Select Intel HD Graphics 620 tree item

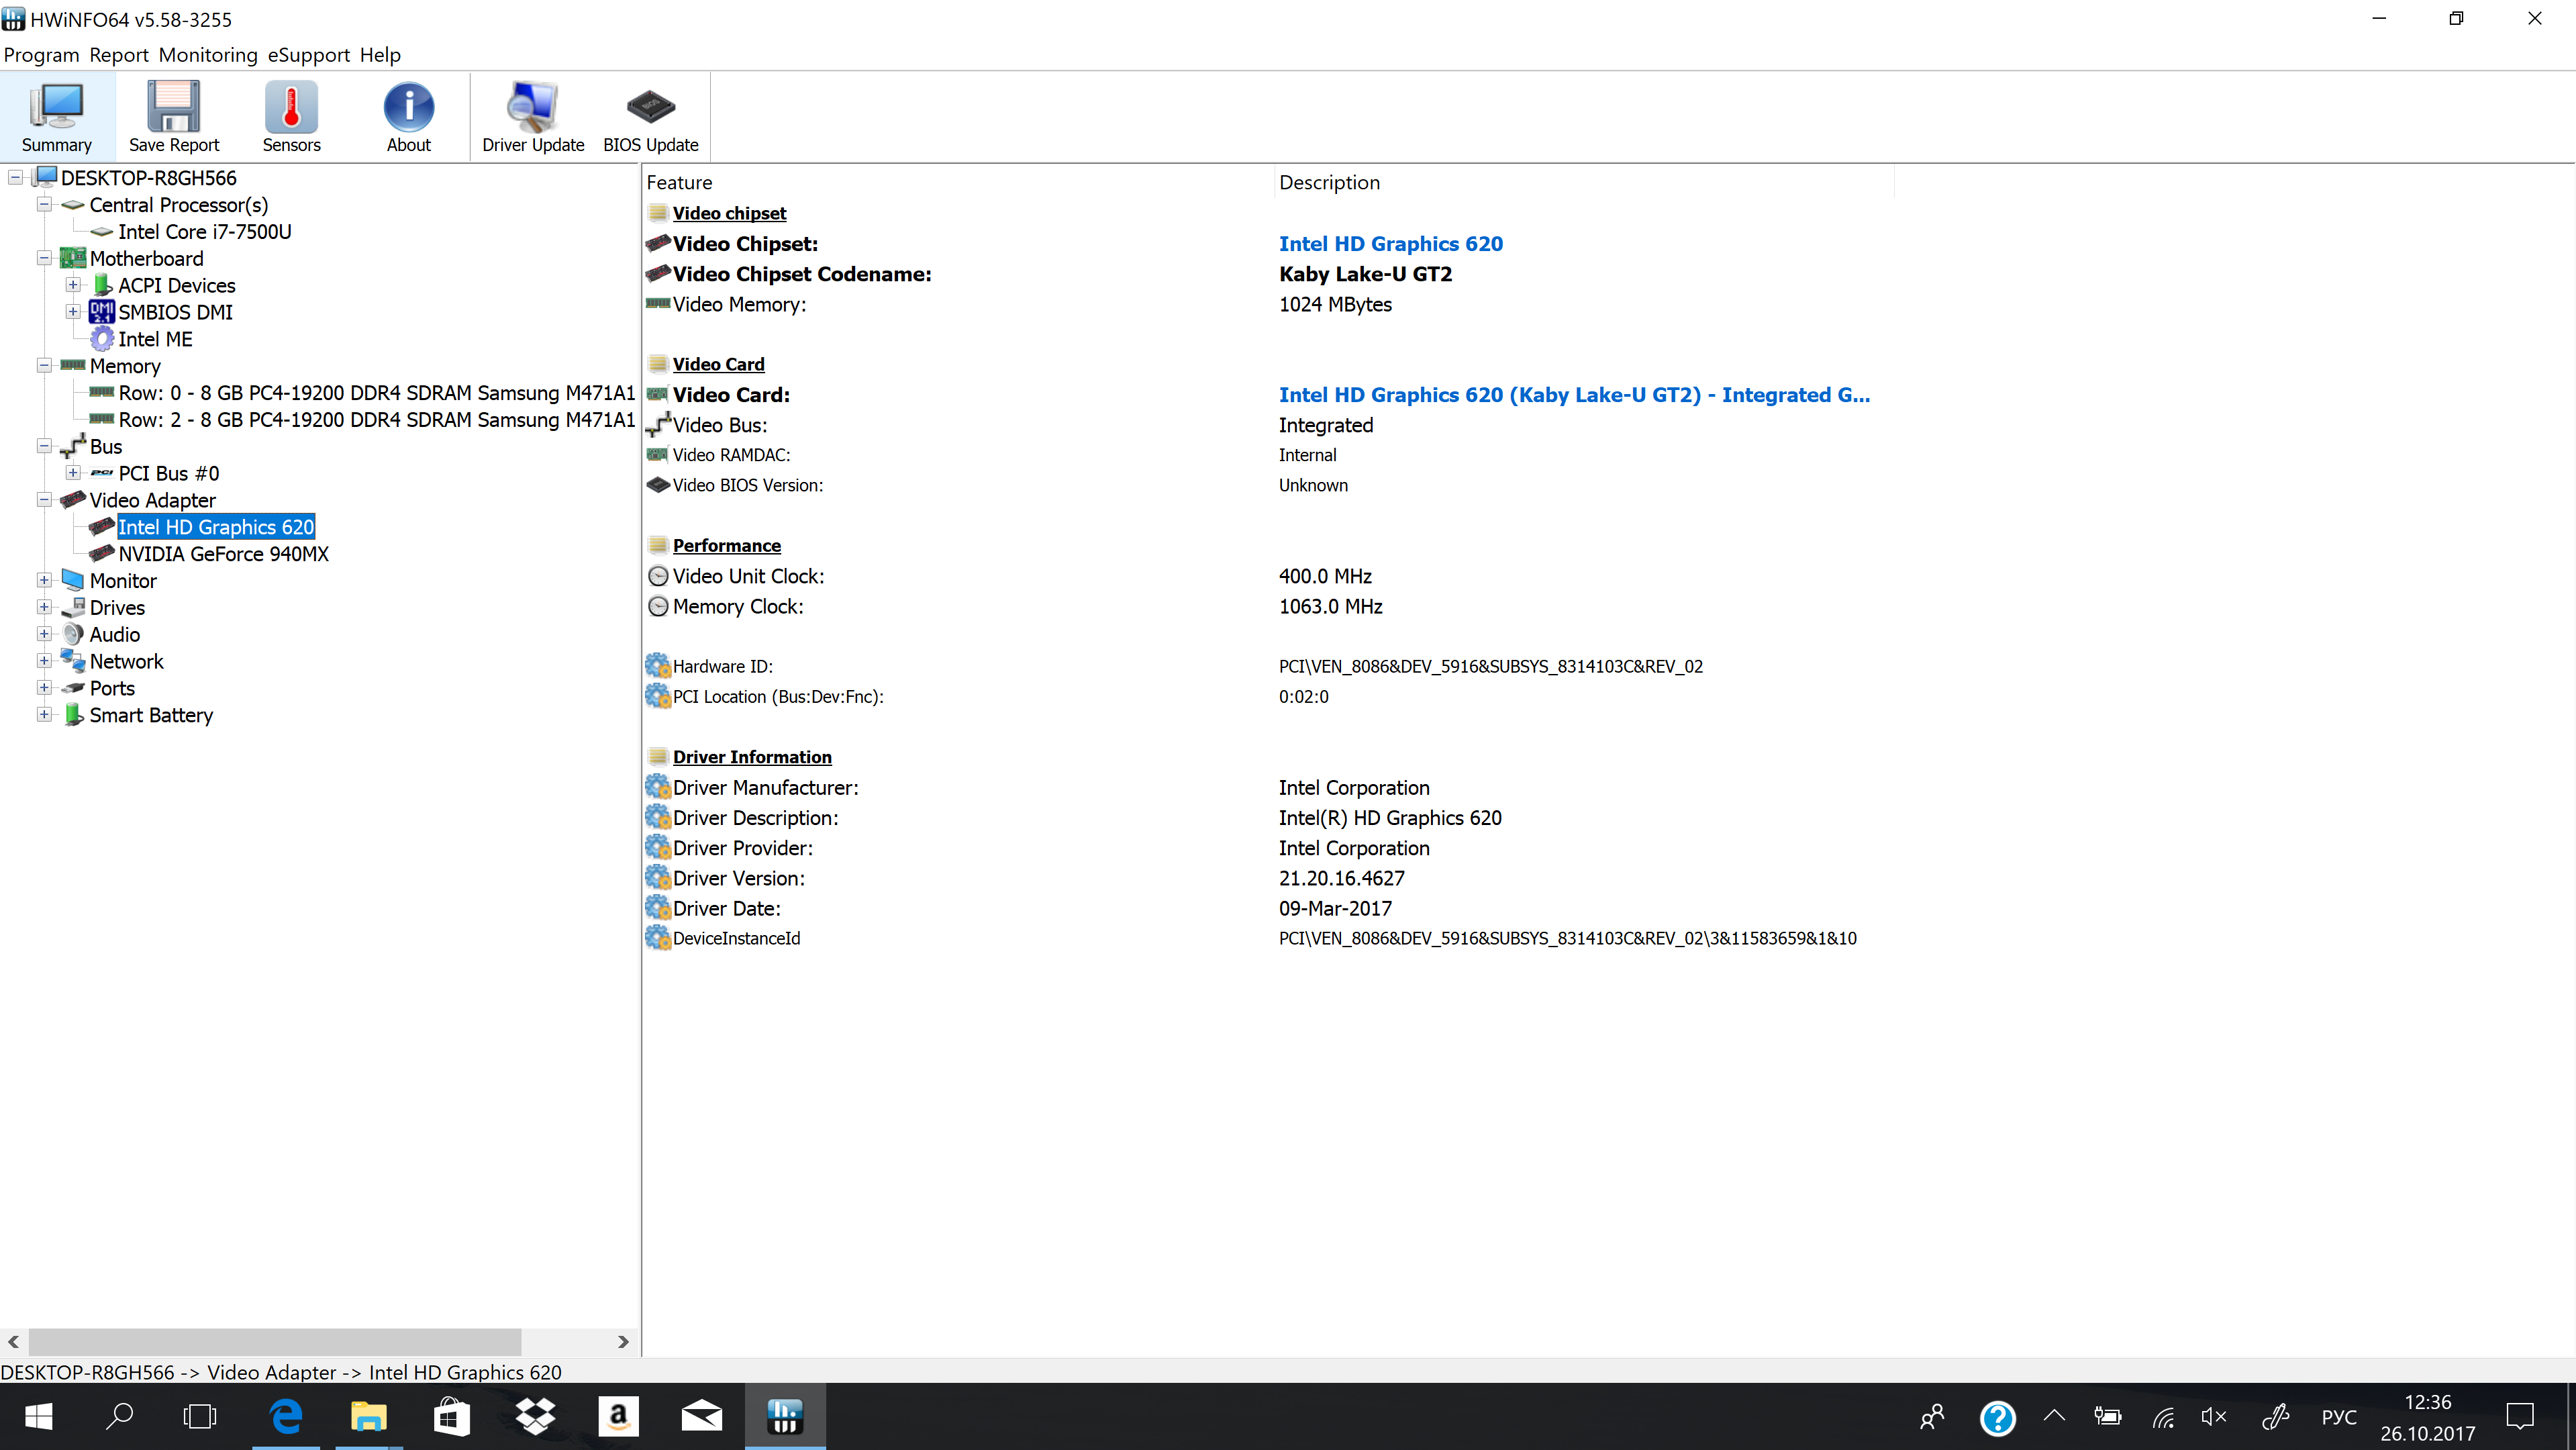[x=216, y=527]
